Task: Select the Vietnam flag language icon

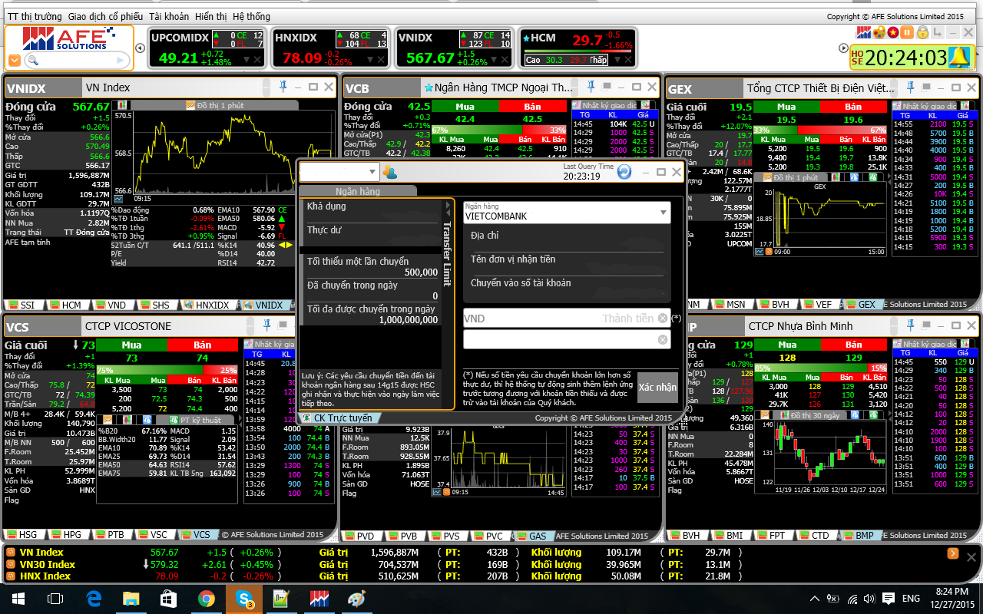Action: coord(893,32)
